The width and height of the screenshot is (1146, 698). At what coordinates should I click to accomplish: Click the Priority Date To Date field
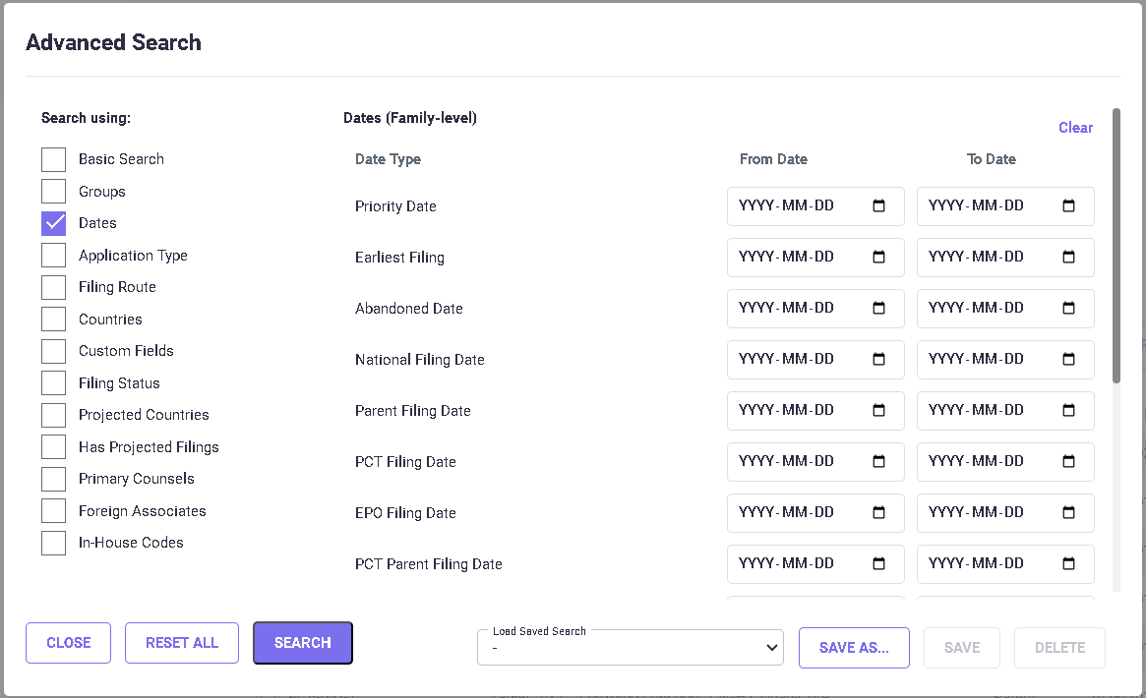989,206
